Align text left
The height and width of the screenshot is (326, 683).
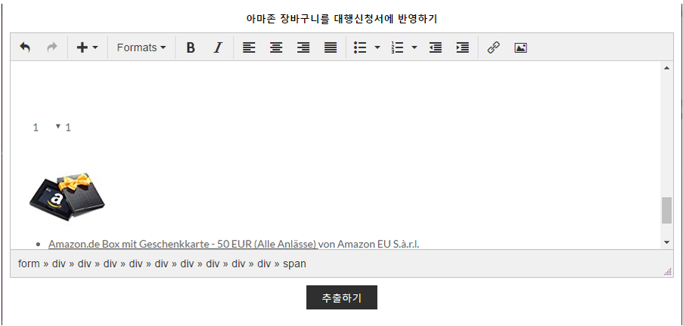coord(249,48)
